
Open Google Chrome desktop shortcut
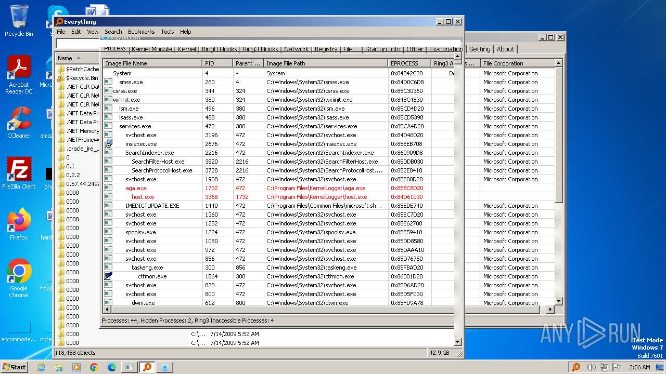[x=19, y=278]
